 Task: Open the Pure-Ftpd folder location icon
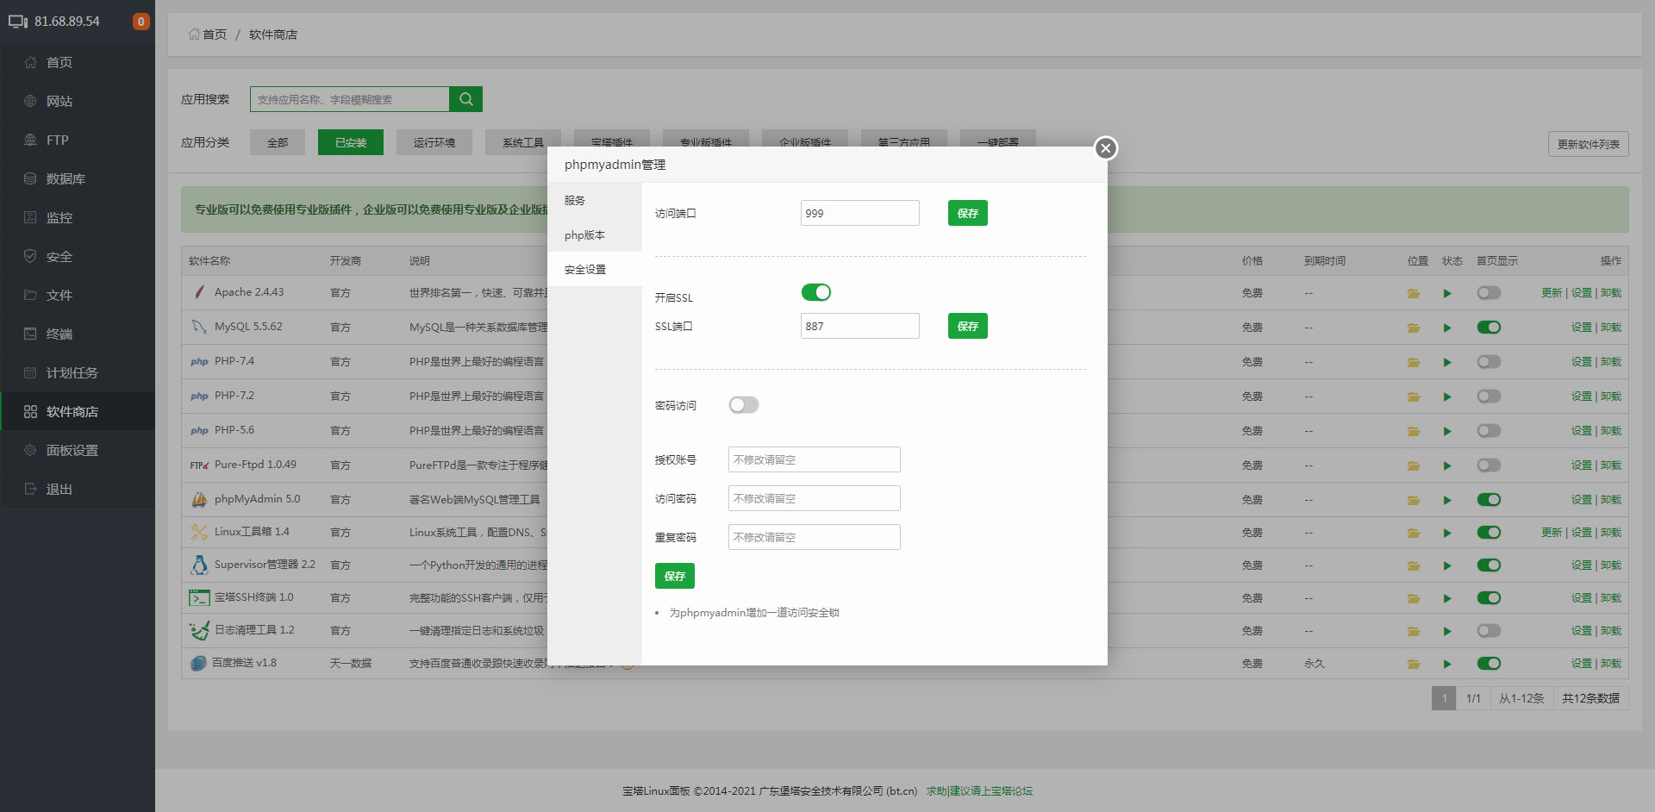1414,465
